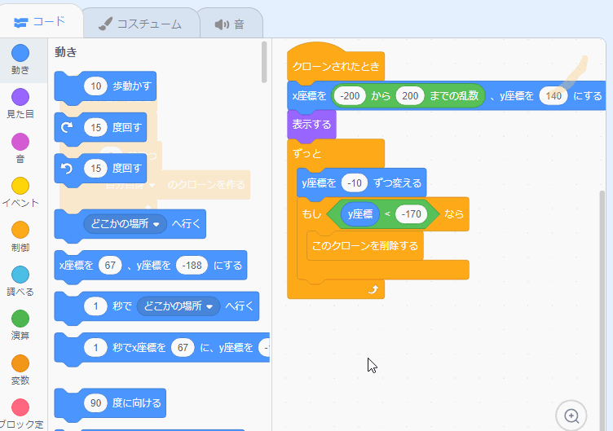Select the 制御 control category circle
Image resolution: width=613 pixels, height=431 pixels.
pos(20,230)
